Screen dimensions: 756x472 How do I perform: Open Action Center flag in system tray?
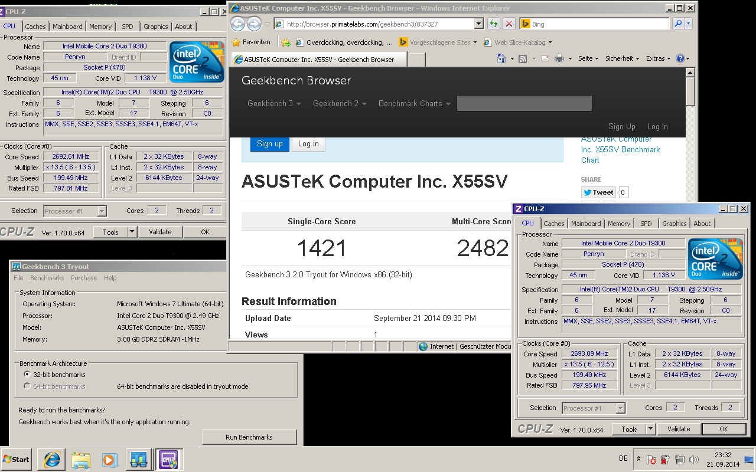pyautogui.click(x=651, y=460)
